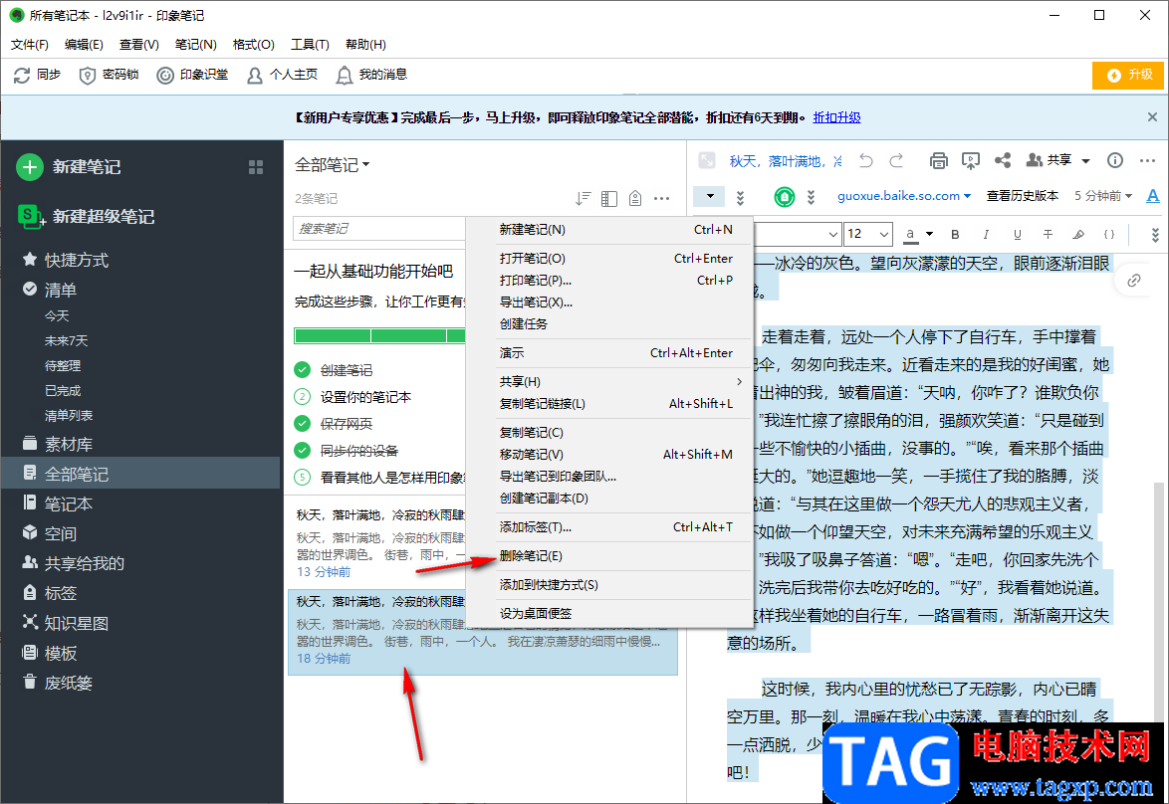Screen dimensions: 1169x804
Task: Open the 素材库 material library
Action: coord(58,444)
